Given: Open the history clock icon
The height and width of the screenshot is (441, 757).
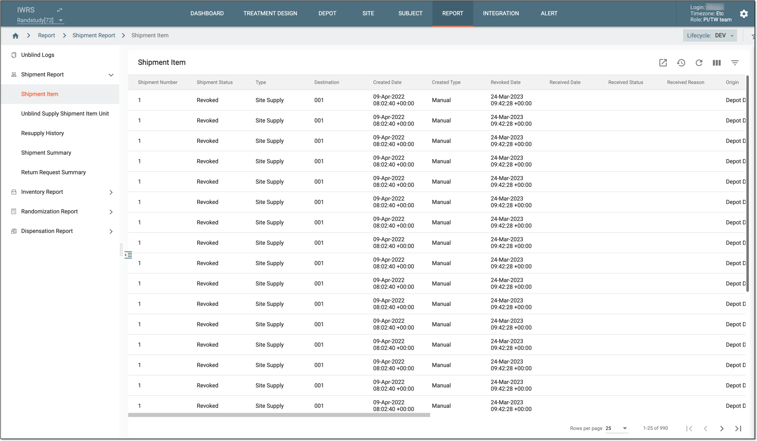Looking at the screenshot, I should click(x=681, y=63).
